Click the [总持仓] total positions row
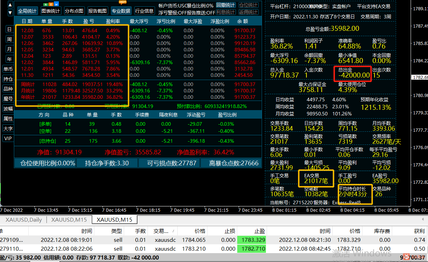The height and width of the screenshot is (262, 428). tap(138, 141)
